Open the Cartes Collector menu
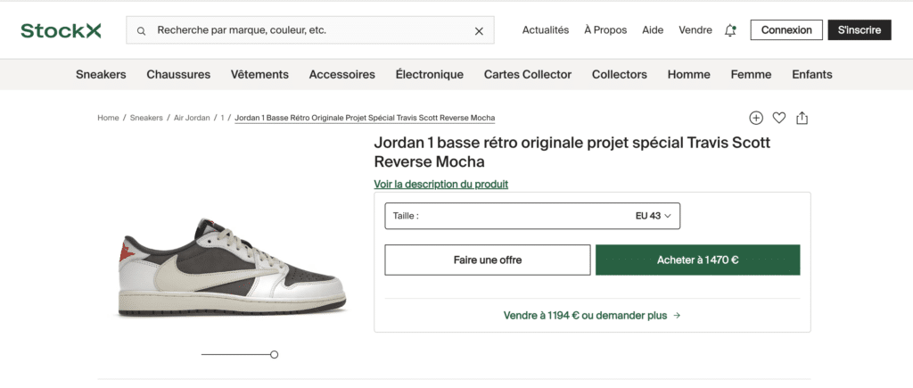 pyautogui.click(x=528, y=75)
